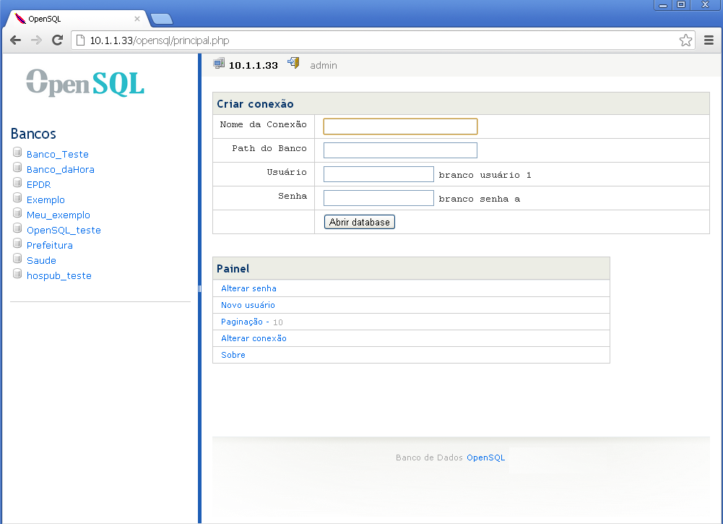Image resolution: width=723 pixels, height=524 pixels.
Task: Select the OpenSQL browser tab
Action: coord(76,19)
